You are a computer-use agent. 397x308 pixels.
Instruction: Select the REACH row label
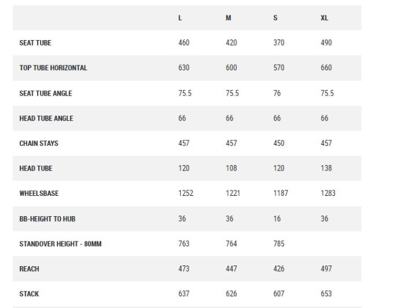tap(29, 269)
